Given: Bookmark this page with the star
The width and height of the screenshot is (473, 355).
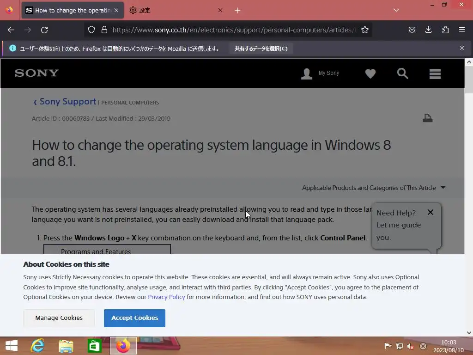Looking at the screenshot, I should click(365, 30).
